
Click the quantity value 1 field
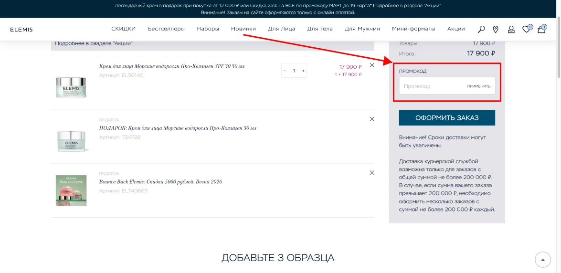(x=294, y=71)
